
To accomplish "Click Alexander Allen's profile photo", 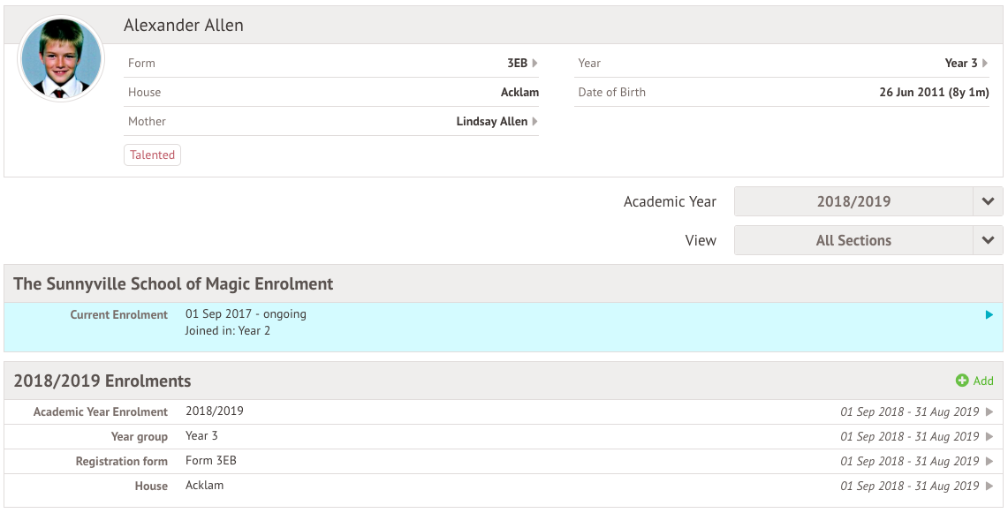I will pyautogui.click(x=61, y=60).
